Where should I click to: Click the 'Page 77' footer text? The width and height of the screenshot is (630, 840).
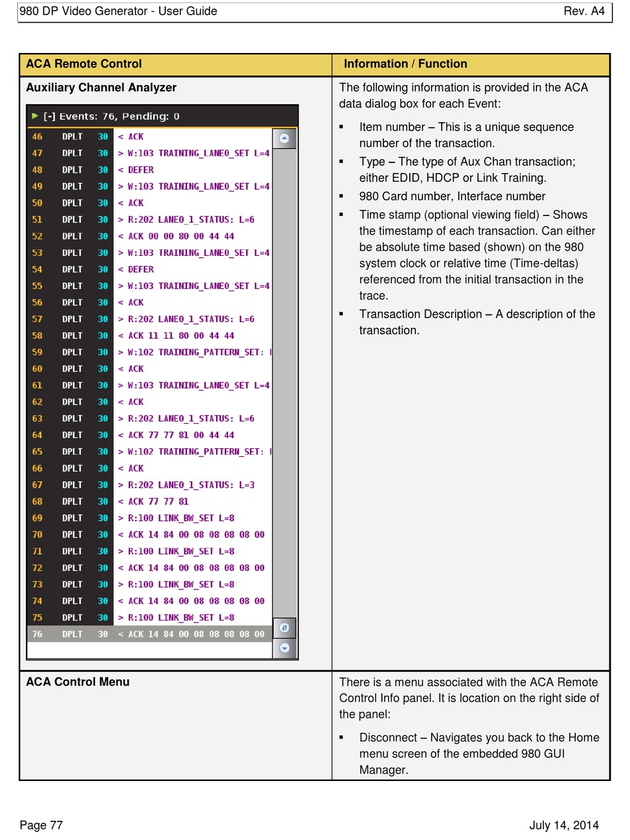tap(41, 825)
